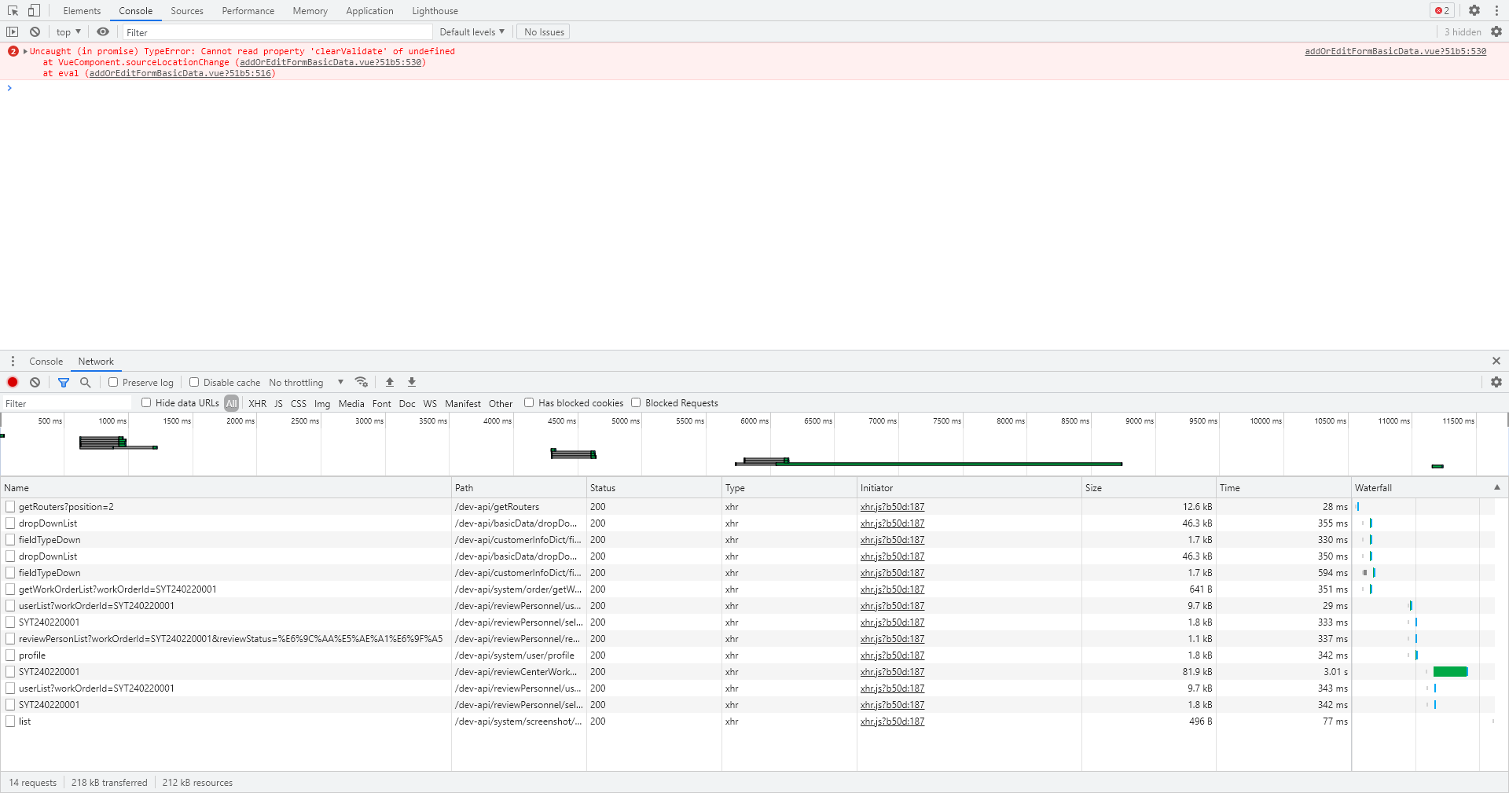This screenshot has width=1509, height=793.
Task: Click the red record network log button
Action: (13, 383)
